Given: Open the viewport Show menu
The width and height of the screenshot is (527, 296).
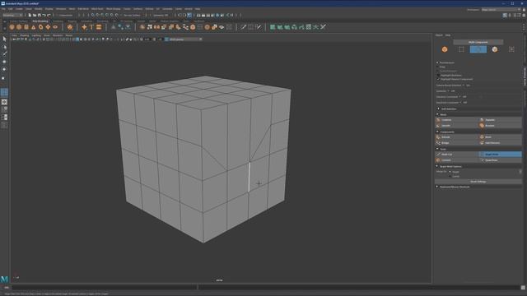Looking at the screenshot, I should 47,35.
